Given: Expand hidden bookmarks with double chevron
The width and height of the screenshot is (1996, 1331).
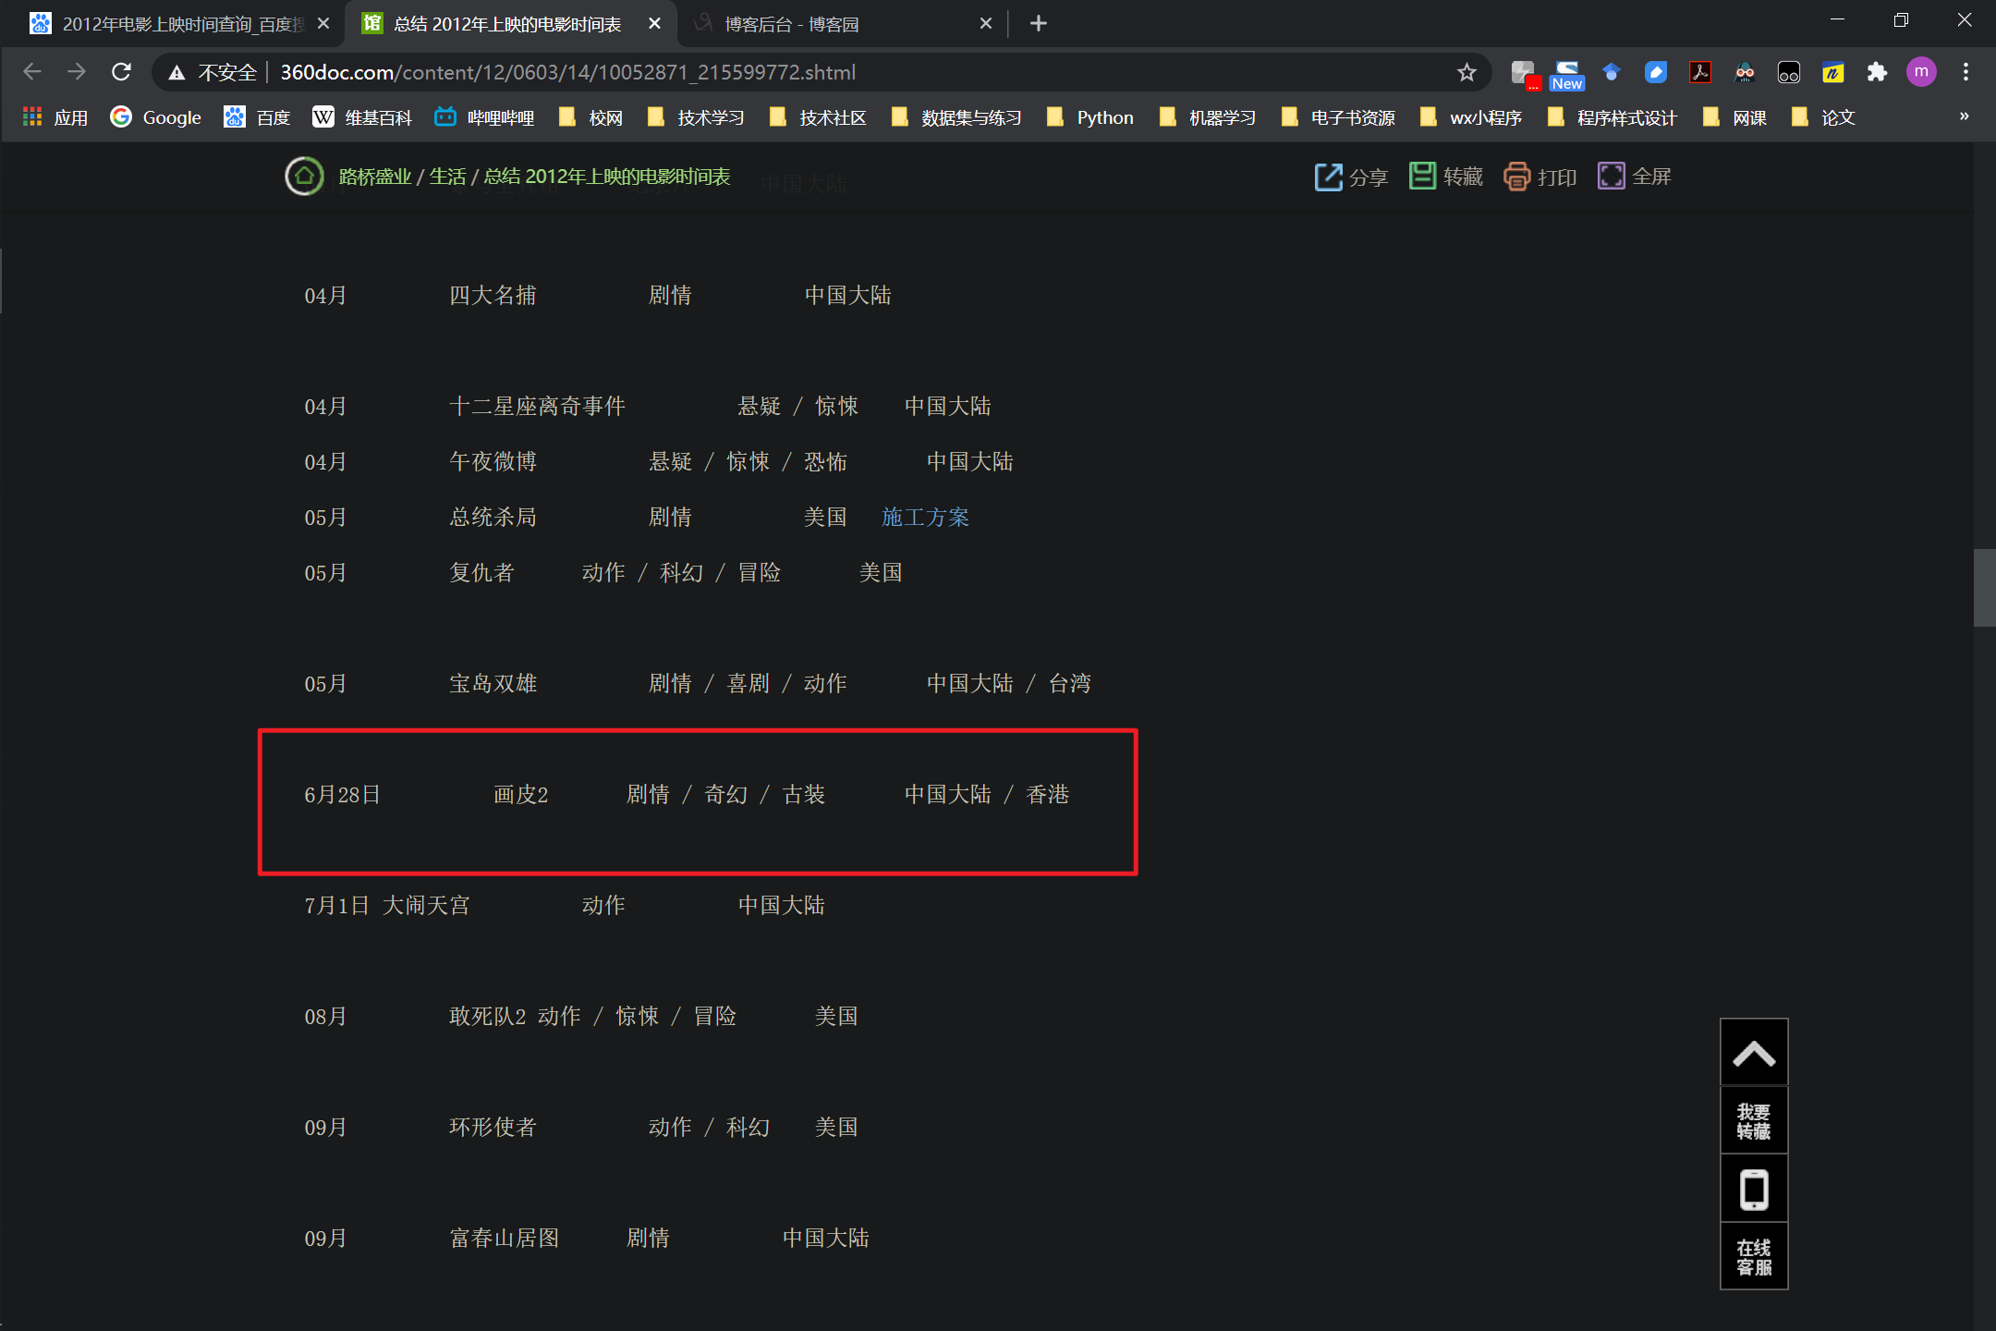Looking at the screenshot, I should point(1964,116).
